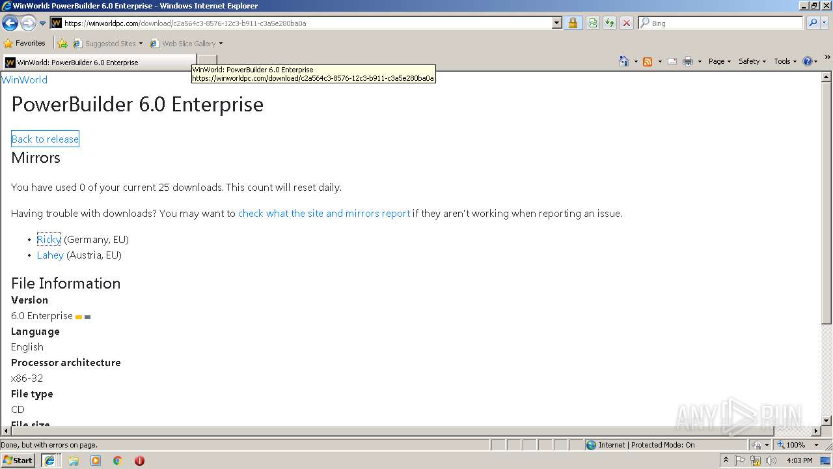Open the Page menu

(x=719, y=61)
